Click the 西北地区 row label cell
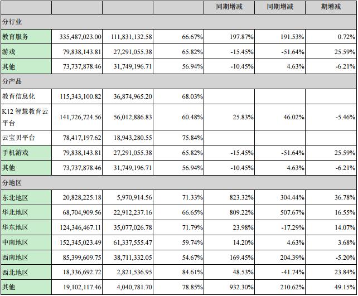 pyautogui.click(x=26, y=273)
